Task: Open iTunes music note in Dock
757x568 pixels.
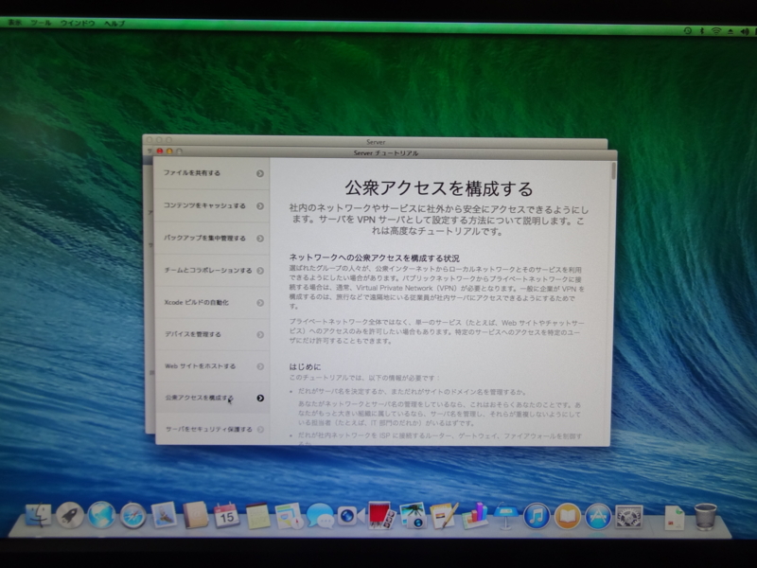Action: 537,516
